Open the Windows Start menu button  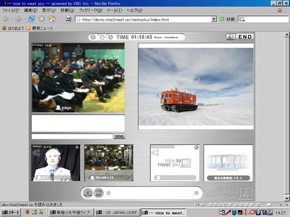pyautogui.click(x=10, y=212)
